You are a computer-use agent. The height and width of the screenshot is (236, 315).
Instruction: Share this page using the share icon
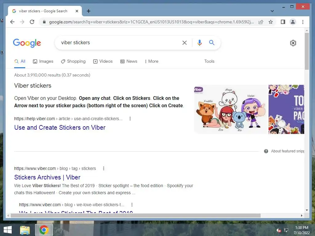click(x=261, y=22)
